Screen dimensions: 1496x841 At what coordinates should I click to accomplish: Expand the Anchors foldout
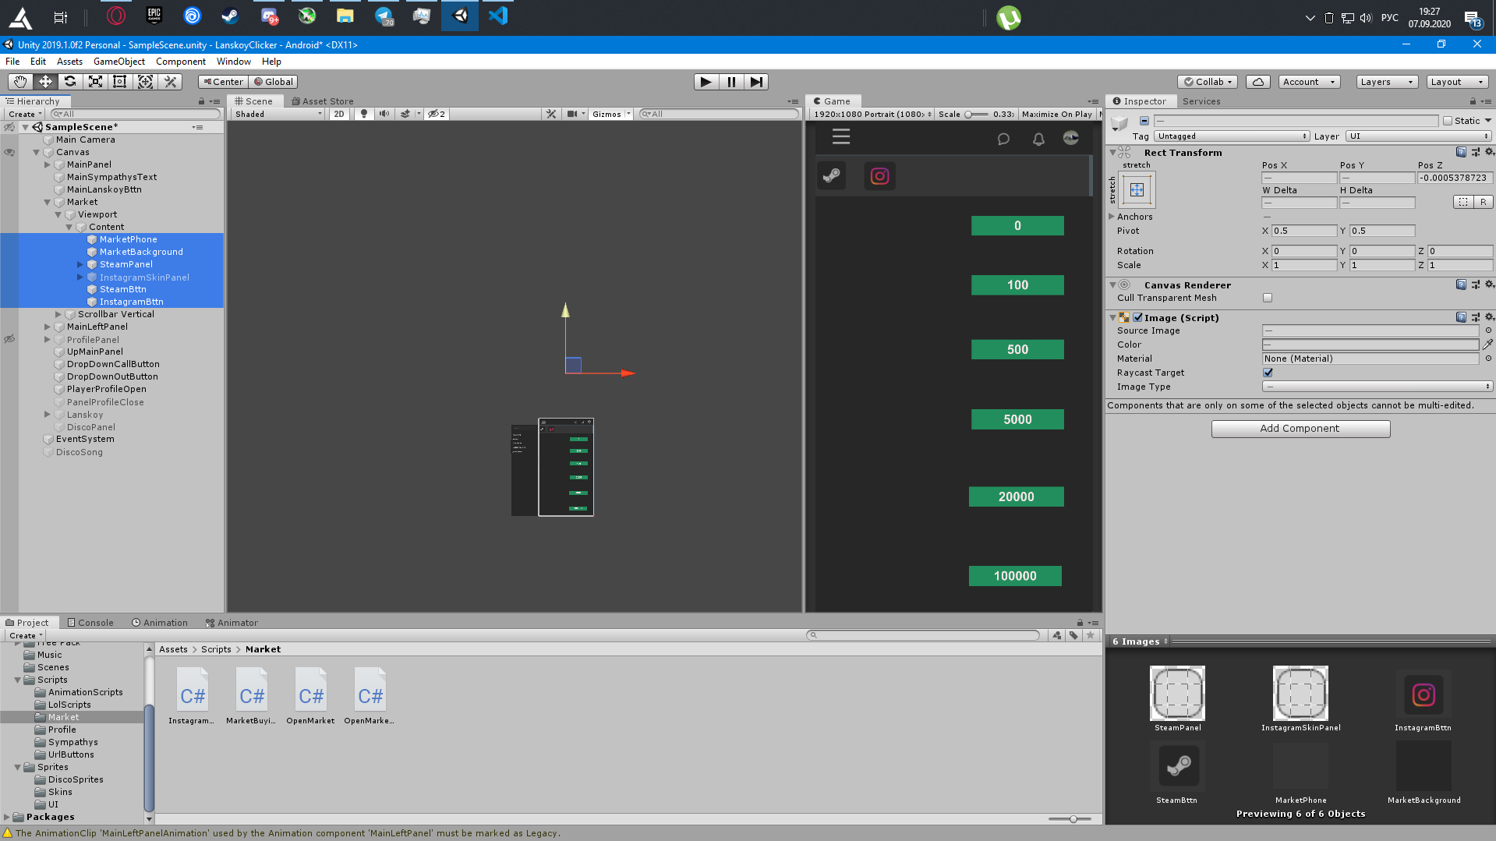1112,217
